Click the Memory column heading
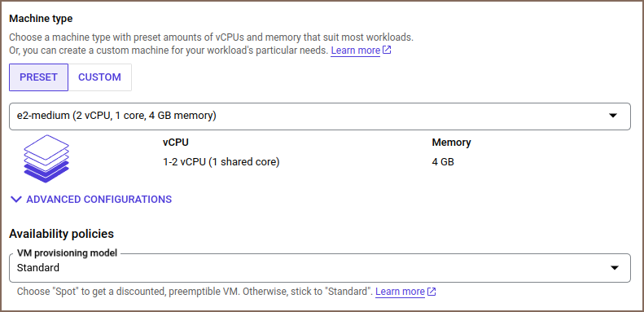The image size is (644, 312). pos(451,143)
